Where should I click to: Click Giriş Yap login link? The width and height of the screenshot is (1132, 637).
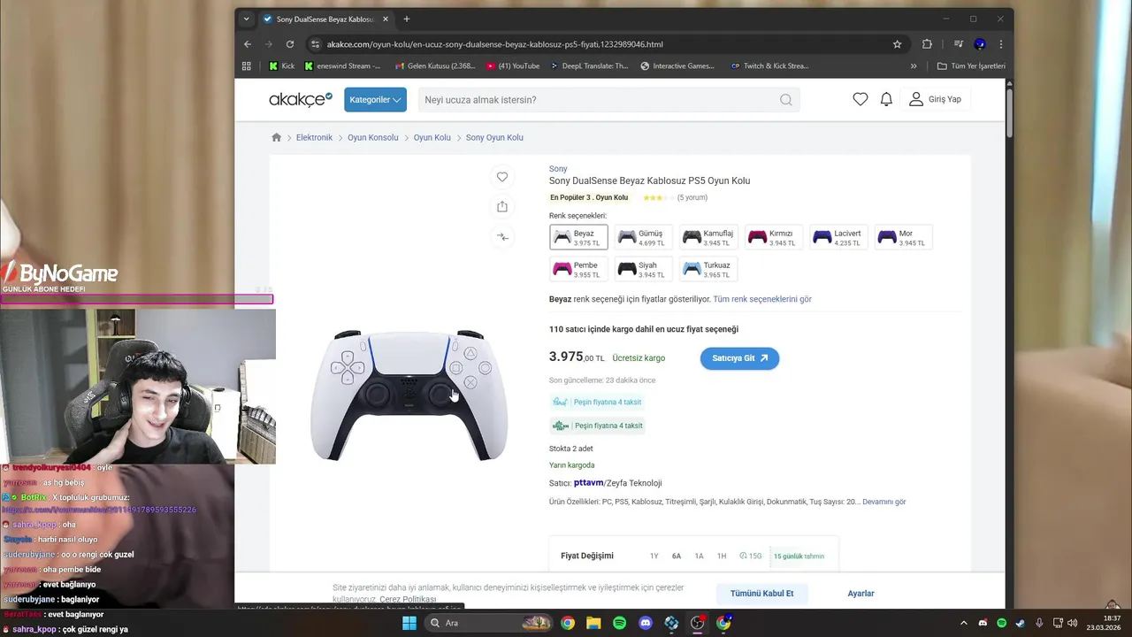tap(935, 99)
